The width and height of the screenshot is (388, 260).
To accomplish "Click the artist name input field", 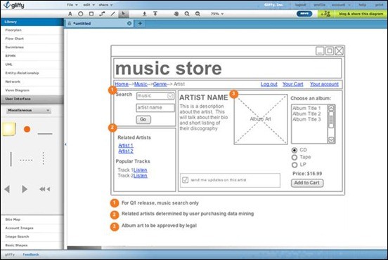I will pyautogui.click(x=155, y=108).
